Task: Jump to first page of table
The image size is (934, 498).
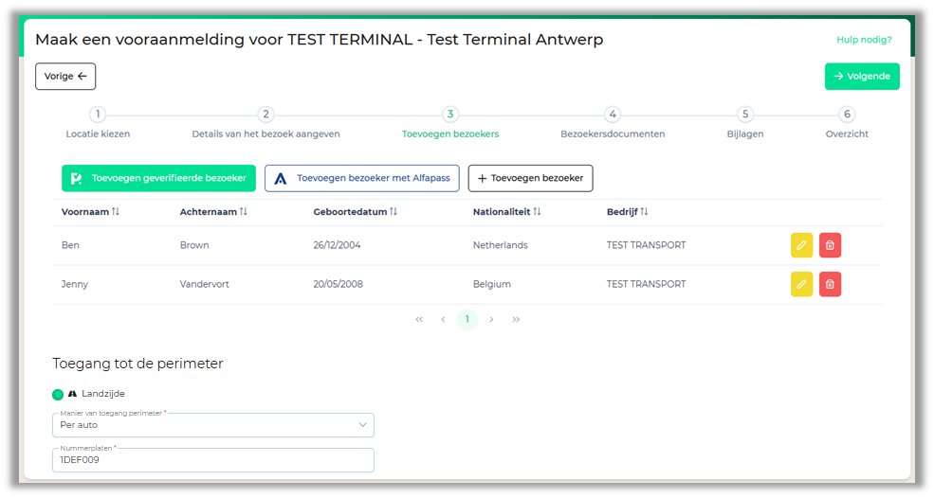Action: click(419, 320)
